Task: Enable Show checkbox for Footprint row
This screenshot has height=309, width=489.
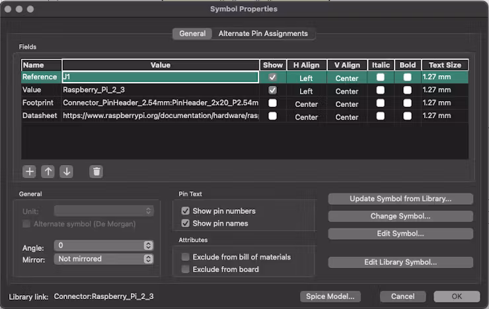Action: [x=272, y=103]
